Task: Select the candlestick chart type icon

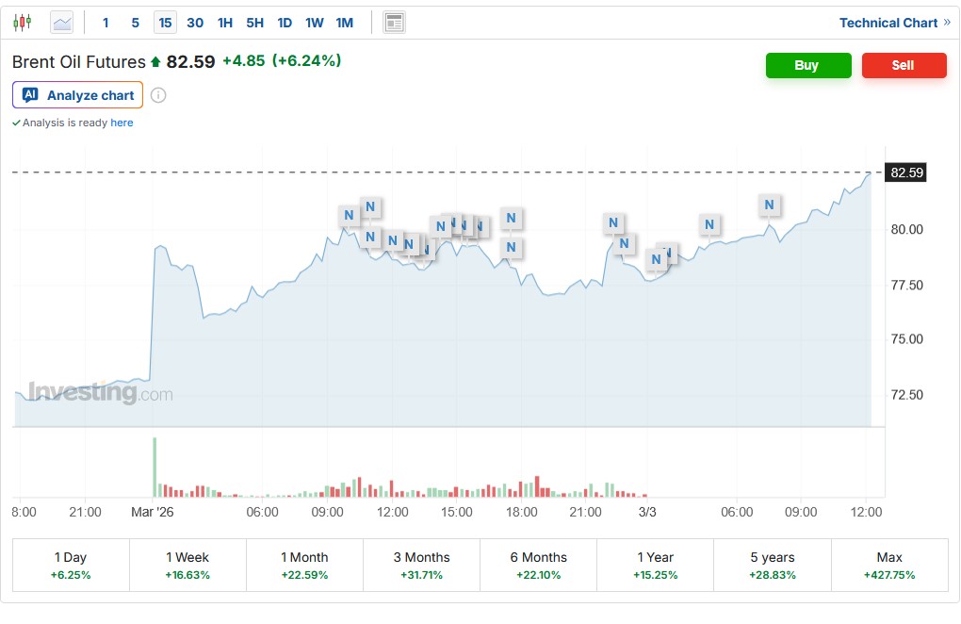Action: (x=22, y=23)
